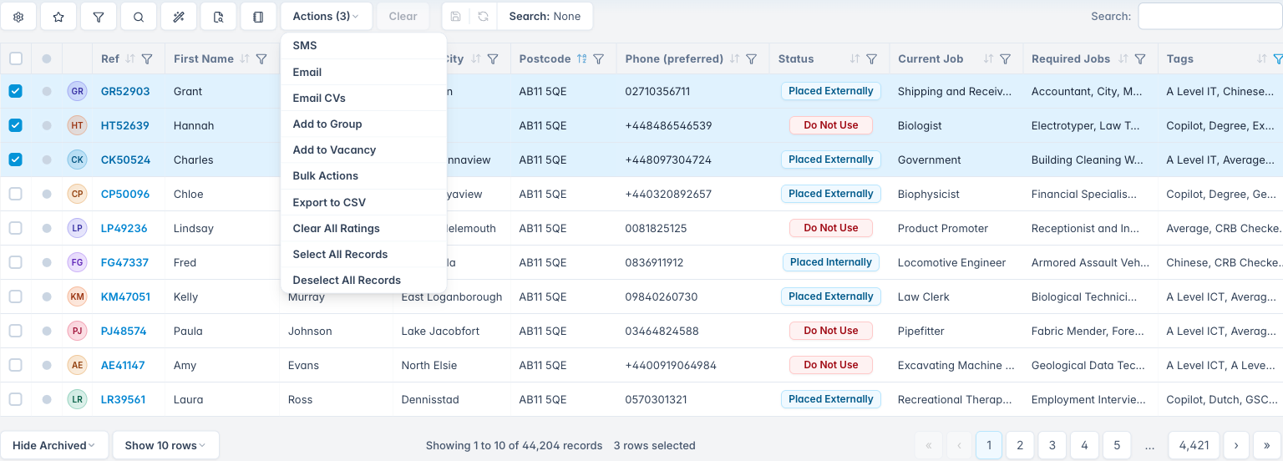Sort by the Ref column arrows

(129, 59)
